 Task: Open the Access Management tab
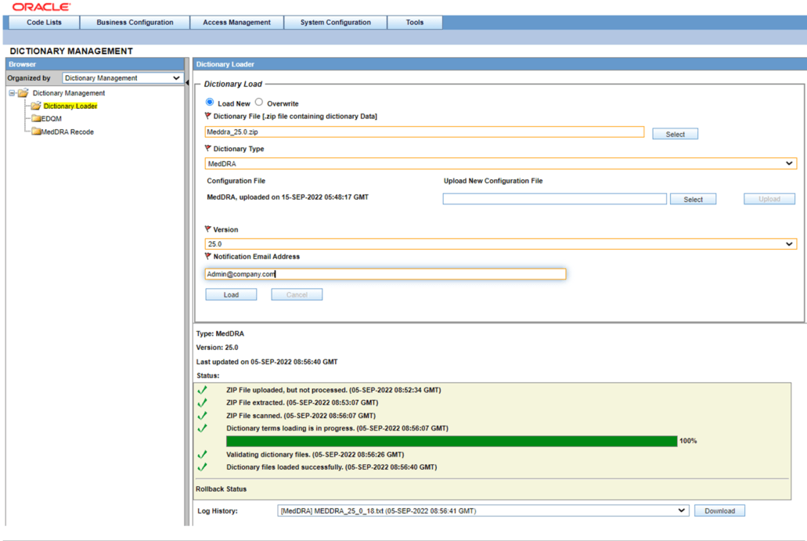pos(236,22)
